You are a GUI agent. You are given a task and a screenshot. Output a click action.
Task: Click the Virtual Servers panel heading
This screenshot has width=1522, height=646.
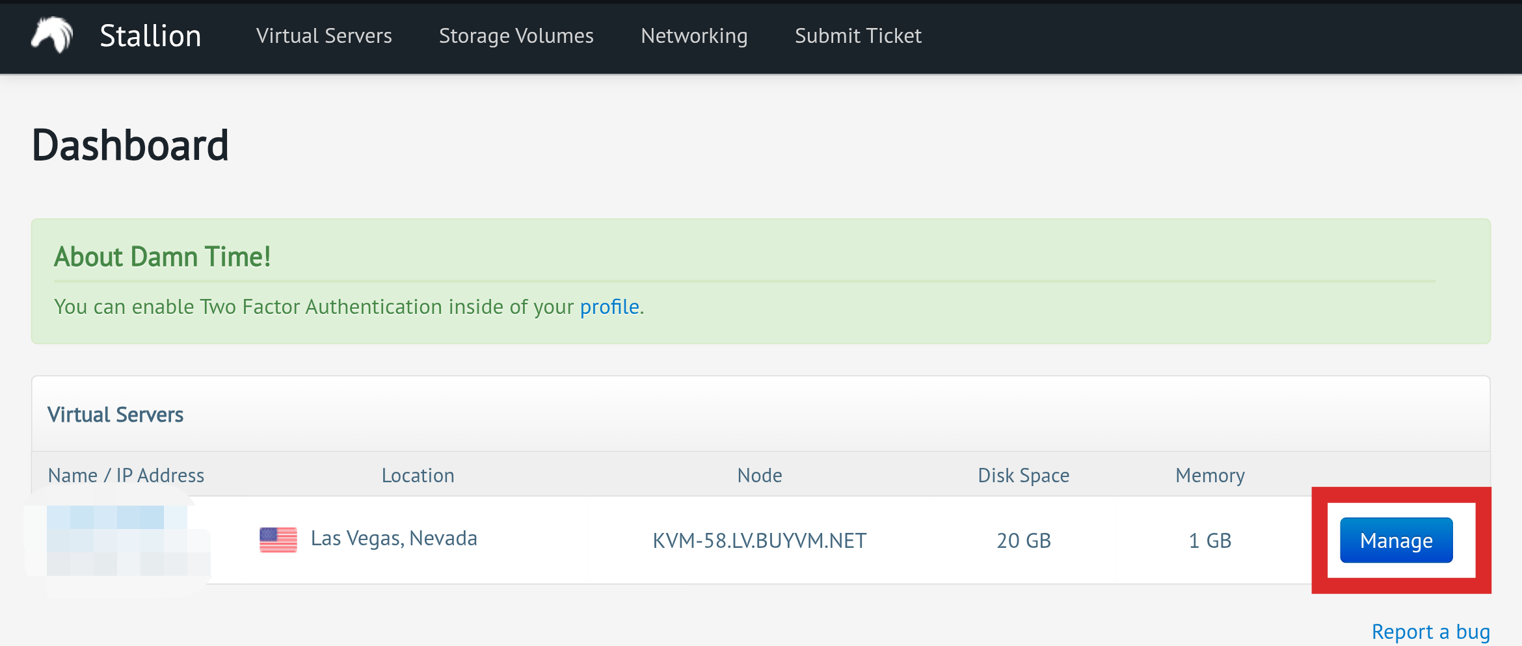tap(116, 415)
